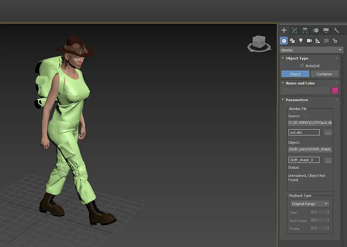
Task: Collapse the Parameters rollout
Action: tap(297, 100)
